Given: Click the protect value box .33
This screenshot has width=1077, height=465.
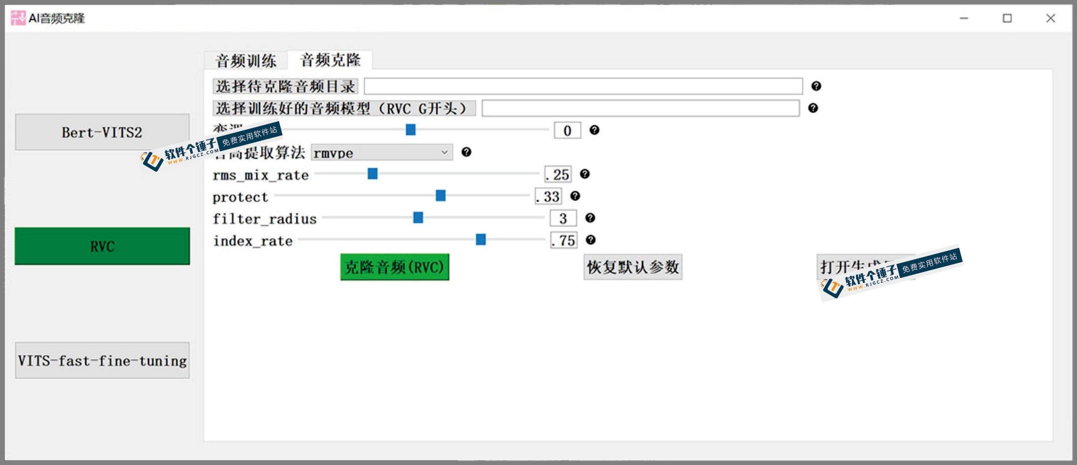Looking at the screenshot, I should pos(548,197).
